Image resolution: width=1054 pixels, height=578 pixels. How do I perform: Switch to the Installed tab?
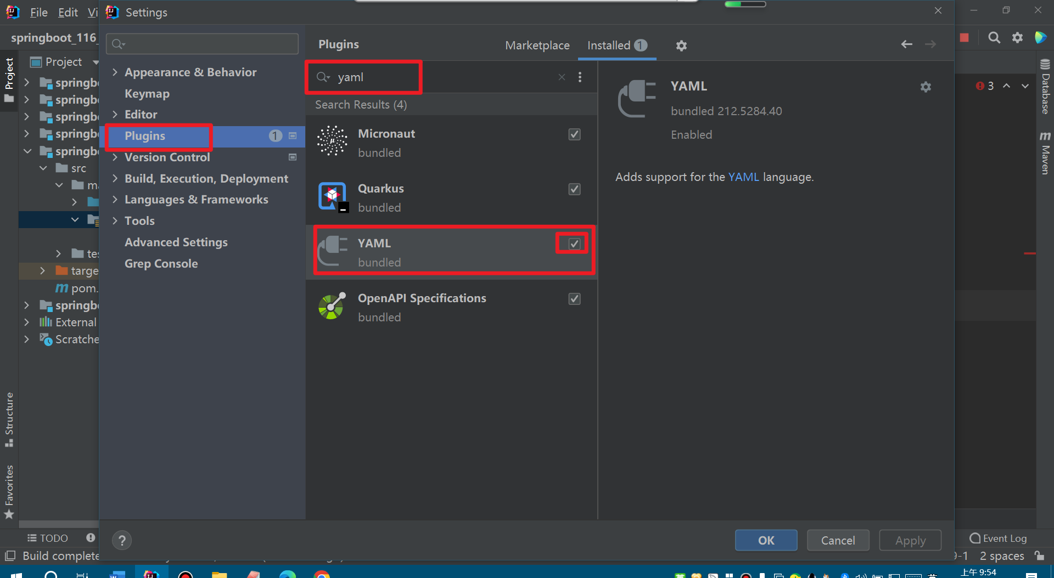(x=617, y=45)
